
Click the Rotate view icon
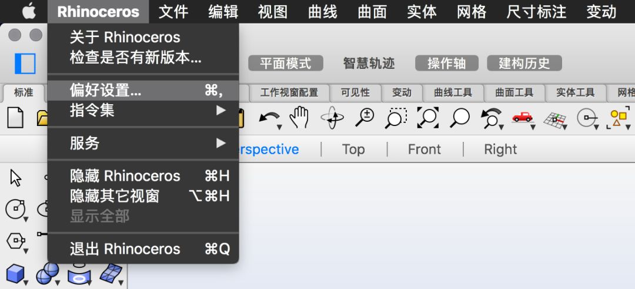tap(332, 118)
